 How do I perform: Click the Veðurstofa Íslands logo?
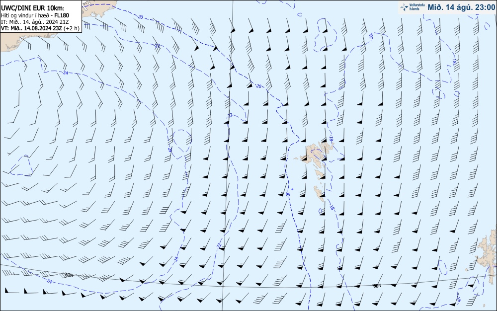(x=413, y=7)
